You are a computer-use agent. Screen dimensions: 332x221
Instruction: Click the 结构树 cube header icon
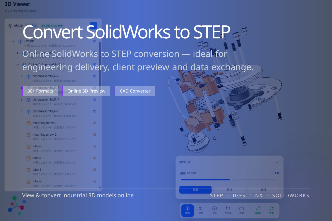tap(10, 26)
